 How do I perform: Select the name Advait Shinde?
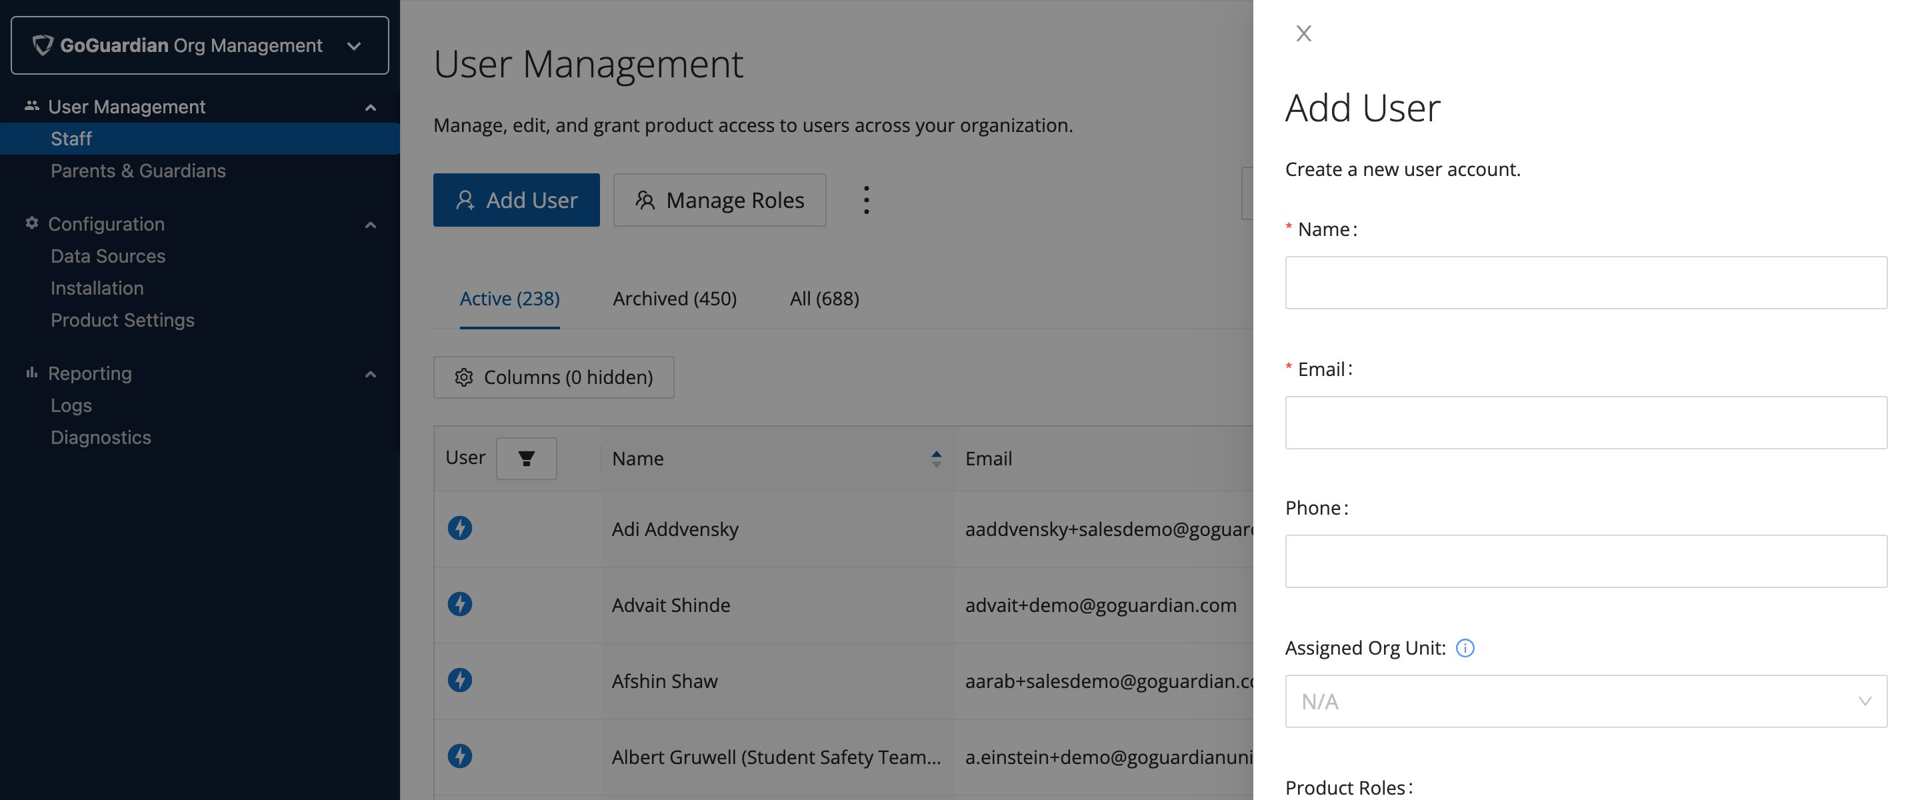coord(671,605)
